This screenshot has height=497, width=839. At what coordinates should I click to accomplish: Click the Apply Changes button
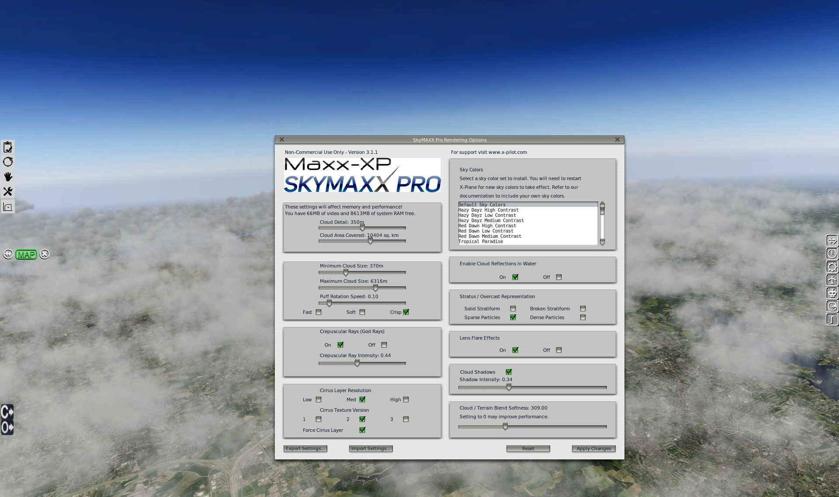click(x=593, y=448)
